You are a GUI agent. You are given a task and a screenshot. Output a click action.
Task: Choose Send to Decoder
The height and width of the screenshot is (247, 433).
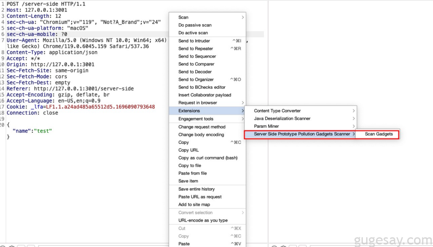click(x=195, y=72)
